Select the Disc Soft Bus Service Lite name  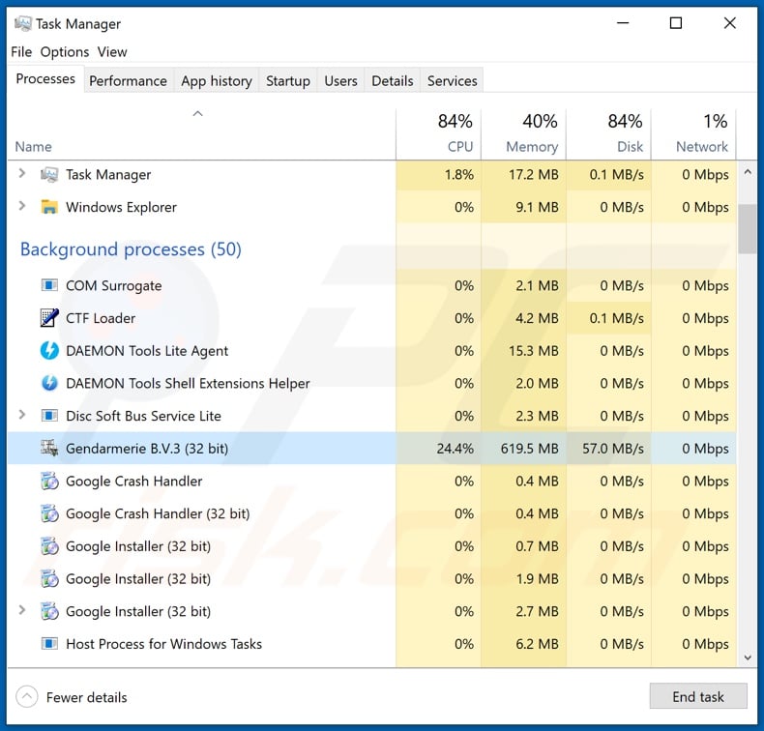(143, 416)
